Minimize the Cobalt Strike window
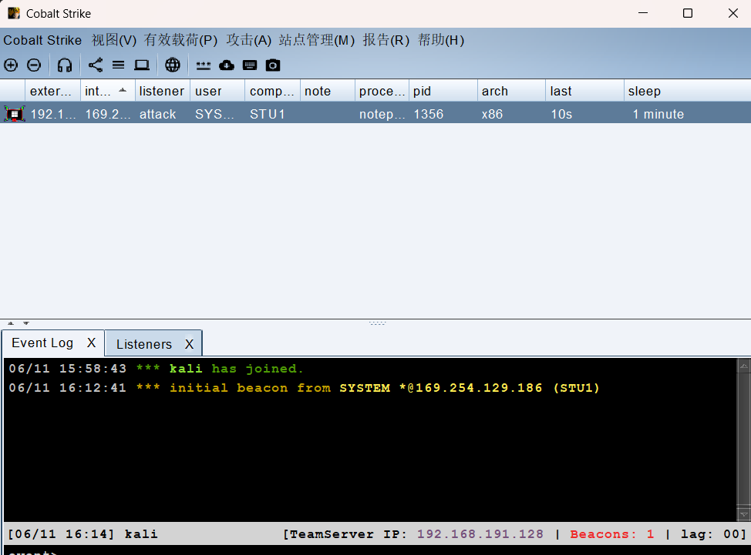 pos(643,13)
